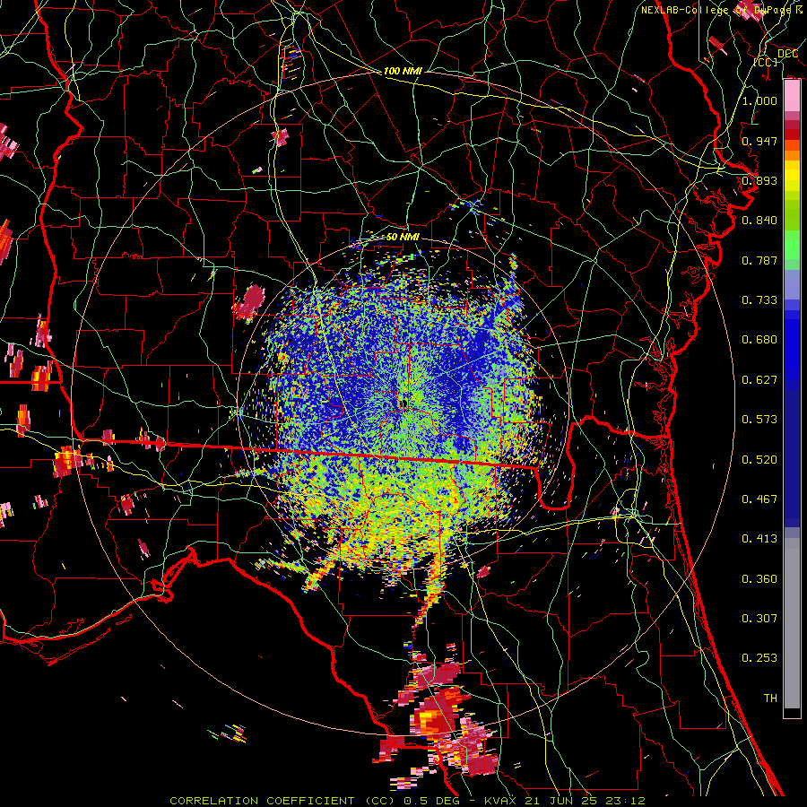The height and width of the screenshot is (807, 807).
Task: Click the 0.787 scale value
Action: (x=759, y=260)
